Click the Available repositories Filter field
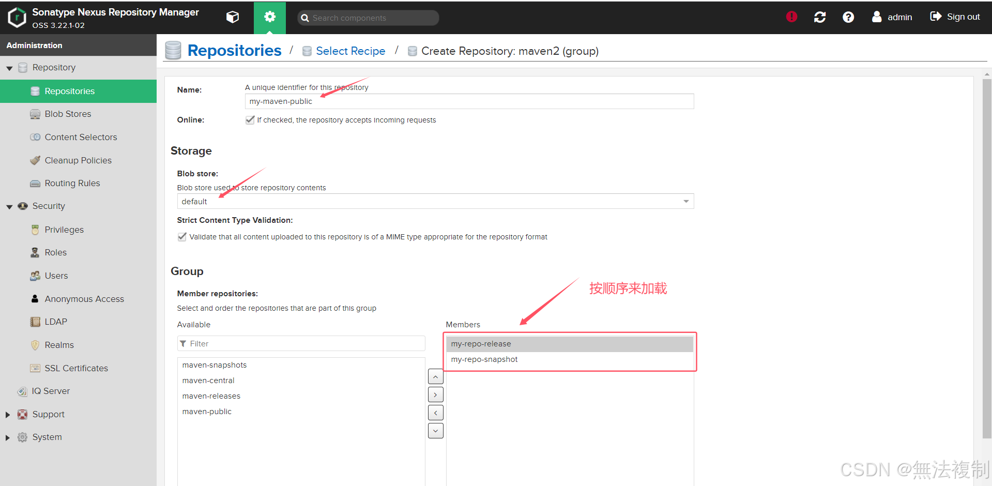 click(301, 343)
